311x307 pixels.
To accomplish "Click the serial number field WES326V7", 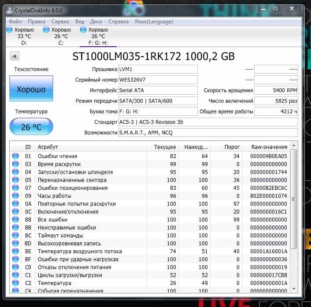I will (x=158, y=80).
